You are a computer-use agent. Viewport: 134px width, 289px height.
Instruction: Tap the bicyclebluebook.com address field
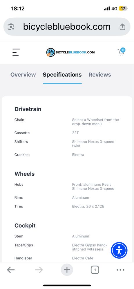[67, 27]
